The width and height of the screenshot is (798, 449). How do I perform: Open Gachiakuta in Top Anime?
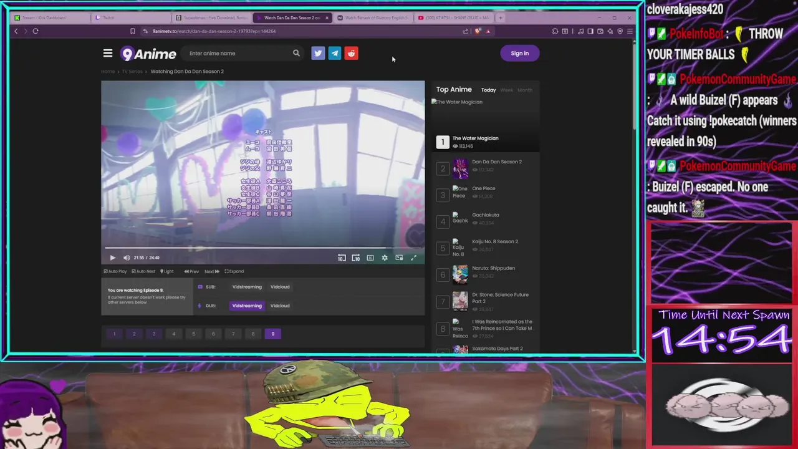tap(486, 215)
